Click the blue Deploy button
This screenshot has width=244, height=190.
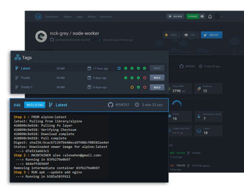(211, 35)
